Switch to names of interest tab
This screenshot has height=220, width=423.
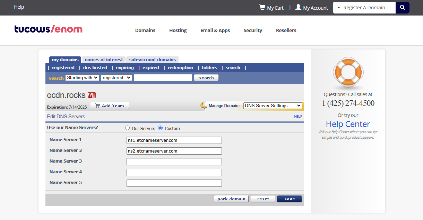(104, 59)
